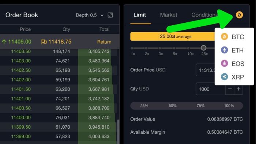
Task: Set leverage slider to 1x
Action: (132, 48)
